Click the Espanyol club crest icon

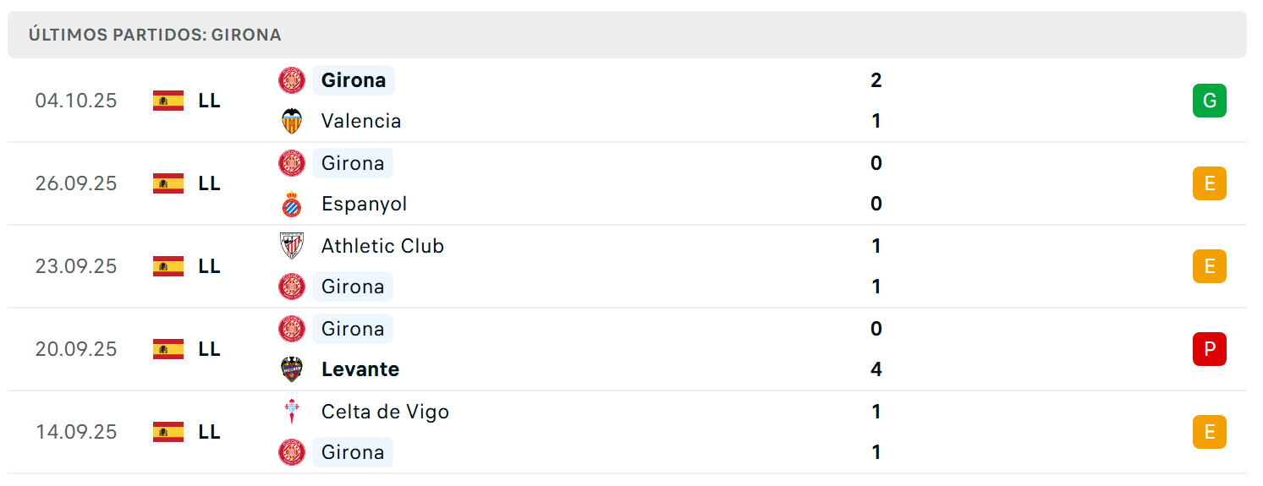[292, 204]
